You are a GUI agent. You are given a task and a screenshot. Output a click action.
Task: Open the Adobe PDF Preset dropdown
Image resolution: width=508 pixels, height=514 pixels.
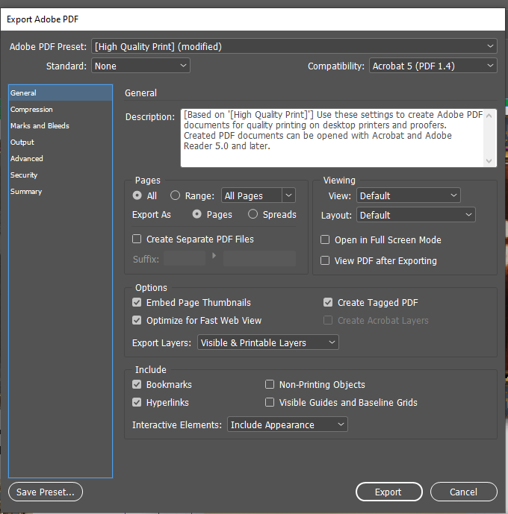point(294,46)
